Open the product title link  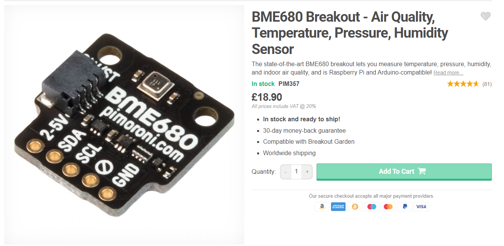350,33
